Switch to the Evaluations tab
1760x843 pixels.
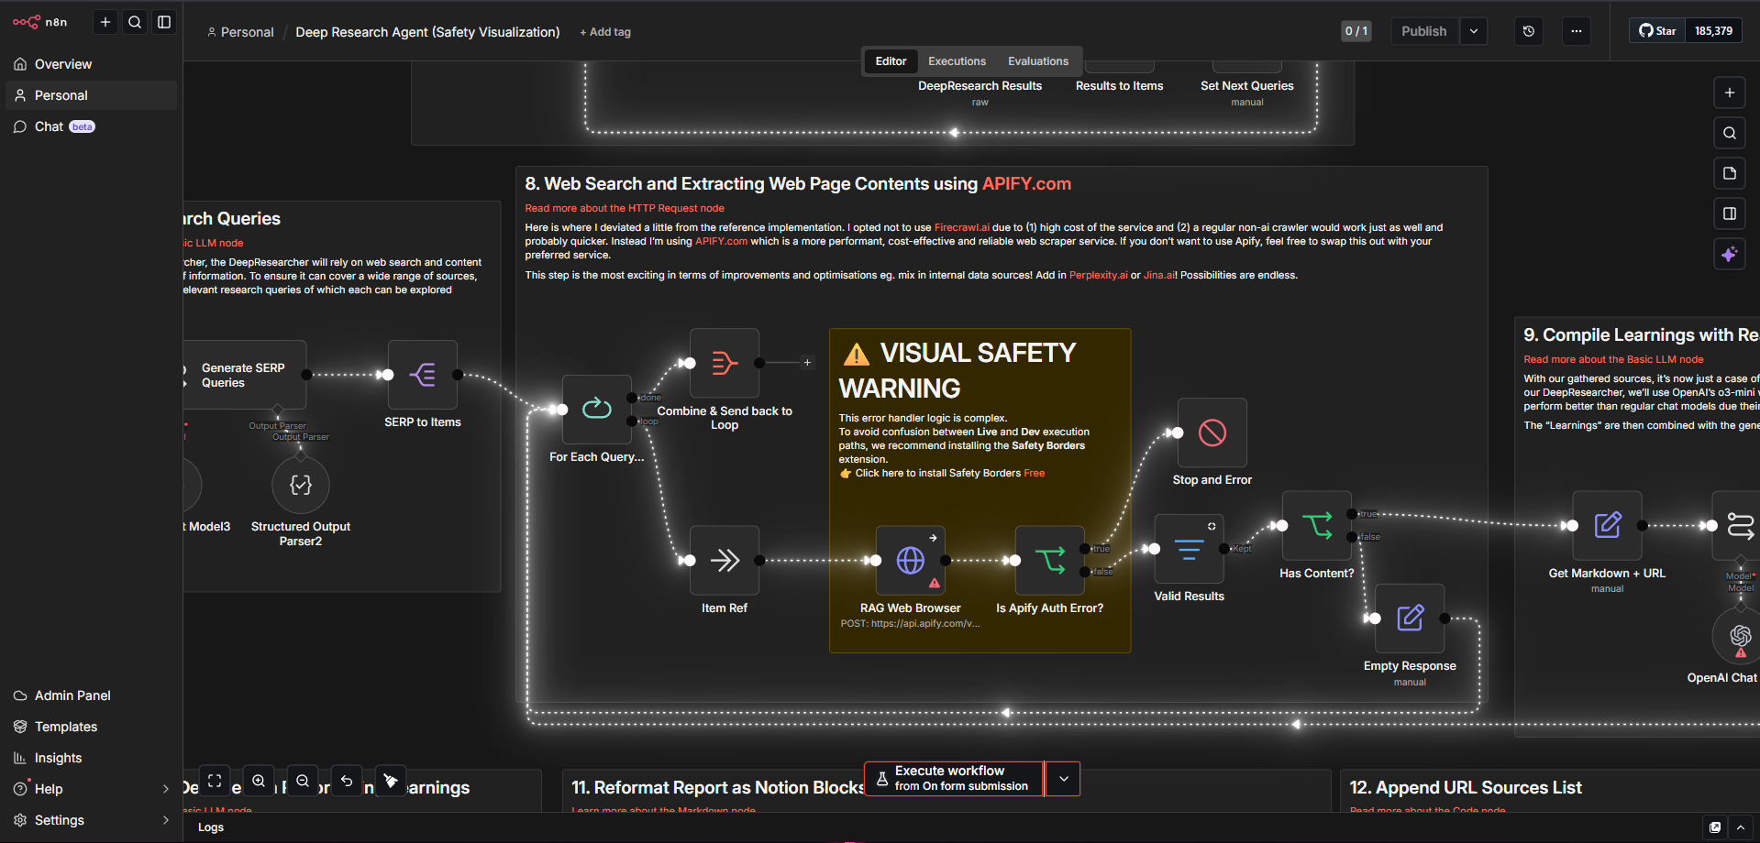1038,61
